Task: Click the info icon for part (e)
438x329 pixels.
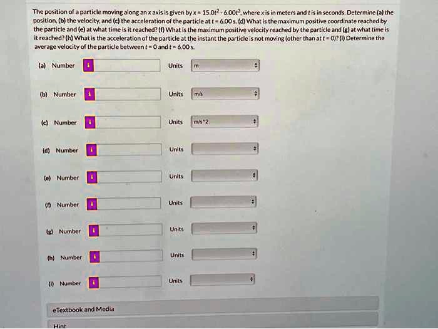Action: click(x=92, y=177)
